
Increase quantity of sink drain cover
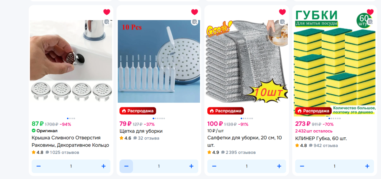pyautogui.click(x=104, y=166)
